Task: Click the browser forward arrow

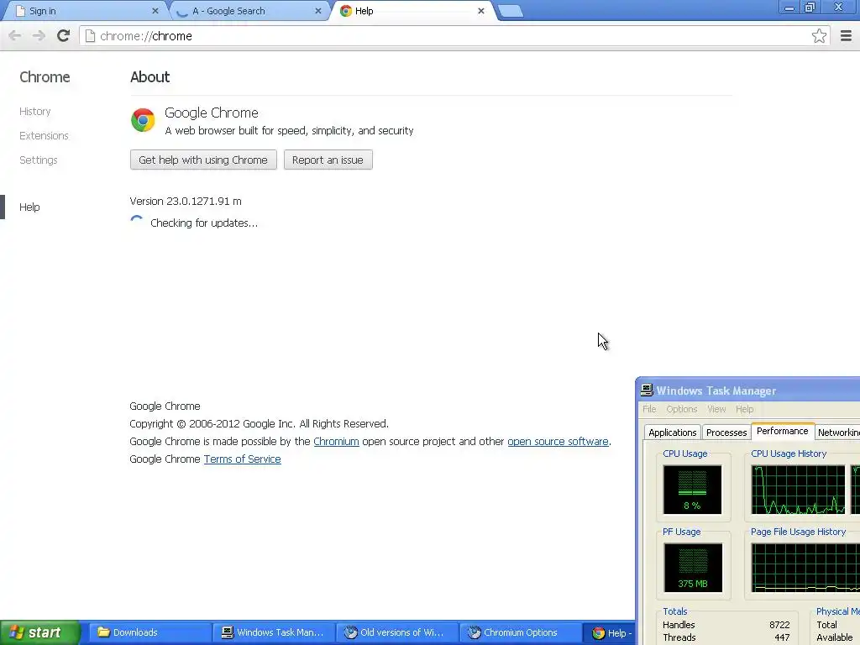Action: coord(39,36)
